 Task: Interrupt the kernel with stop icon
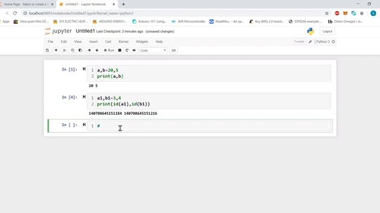point(120,50)
